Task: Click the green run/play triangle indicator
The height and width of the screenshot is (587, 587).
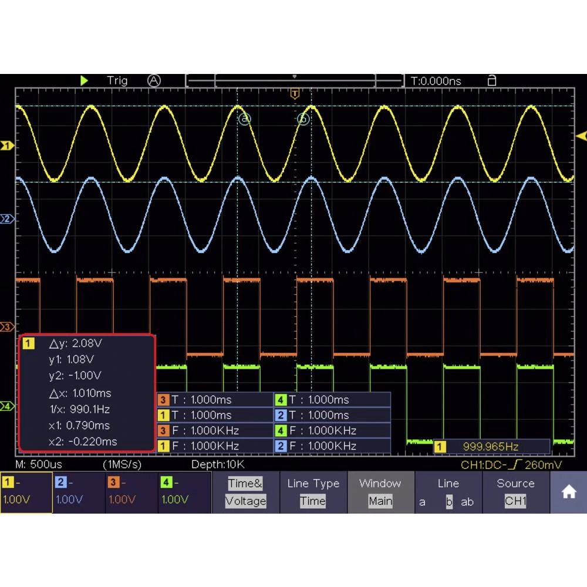Action: pos(85,80)
